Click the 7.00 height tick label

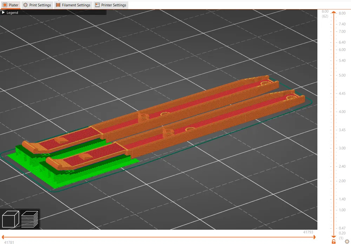click(342, 32)
